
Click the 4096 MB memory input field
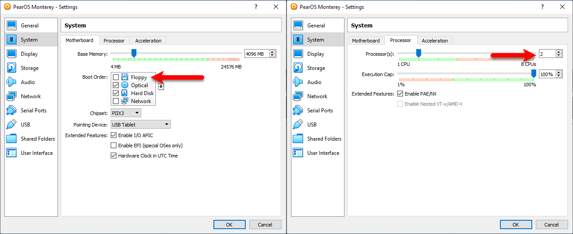click(257, 54)
